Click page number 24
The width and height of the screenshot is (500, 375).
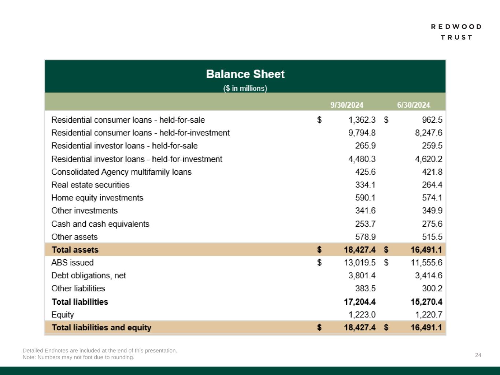tap(478, 355)
